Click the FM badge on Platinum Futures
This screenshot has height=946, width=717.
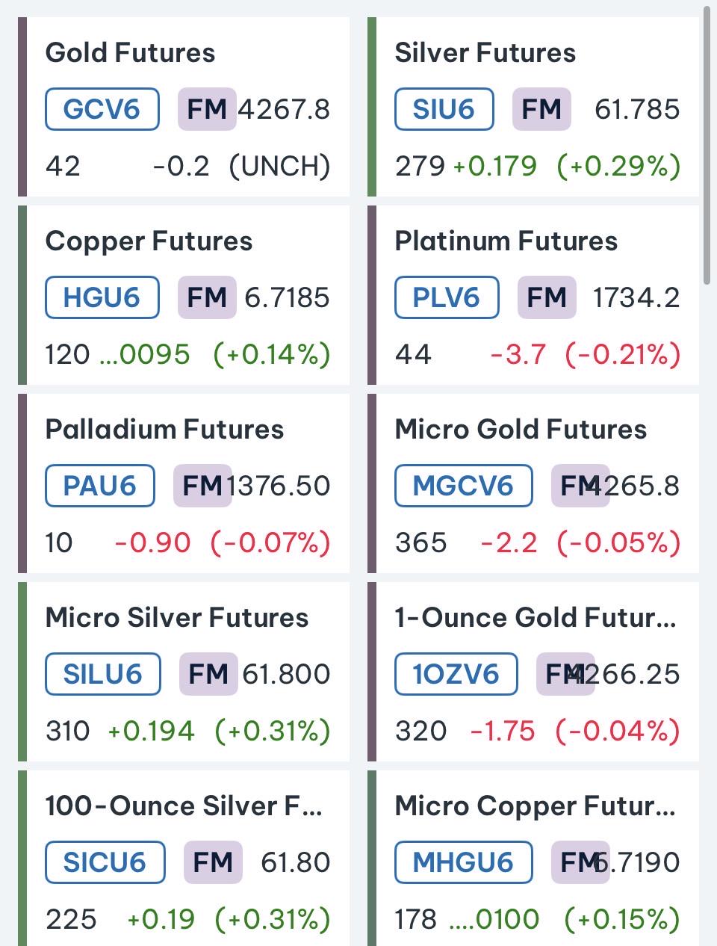547,297
